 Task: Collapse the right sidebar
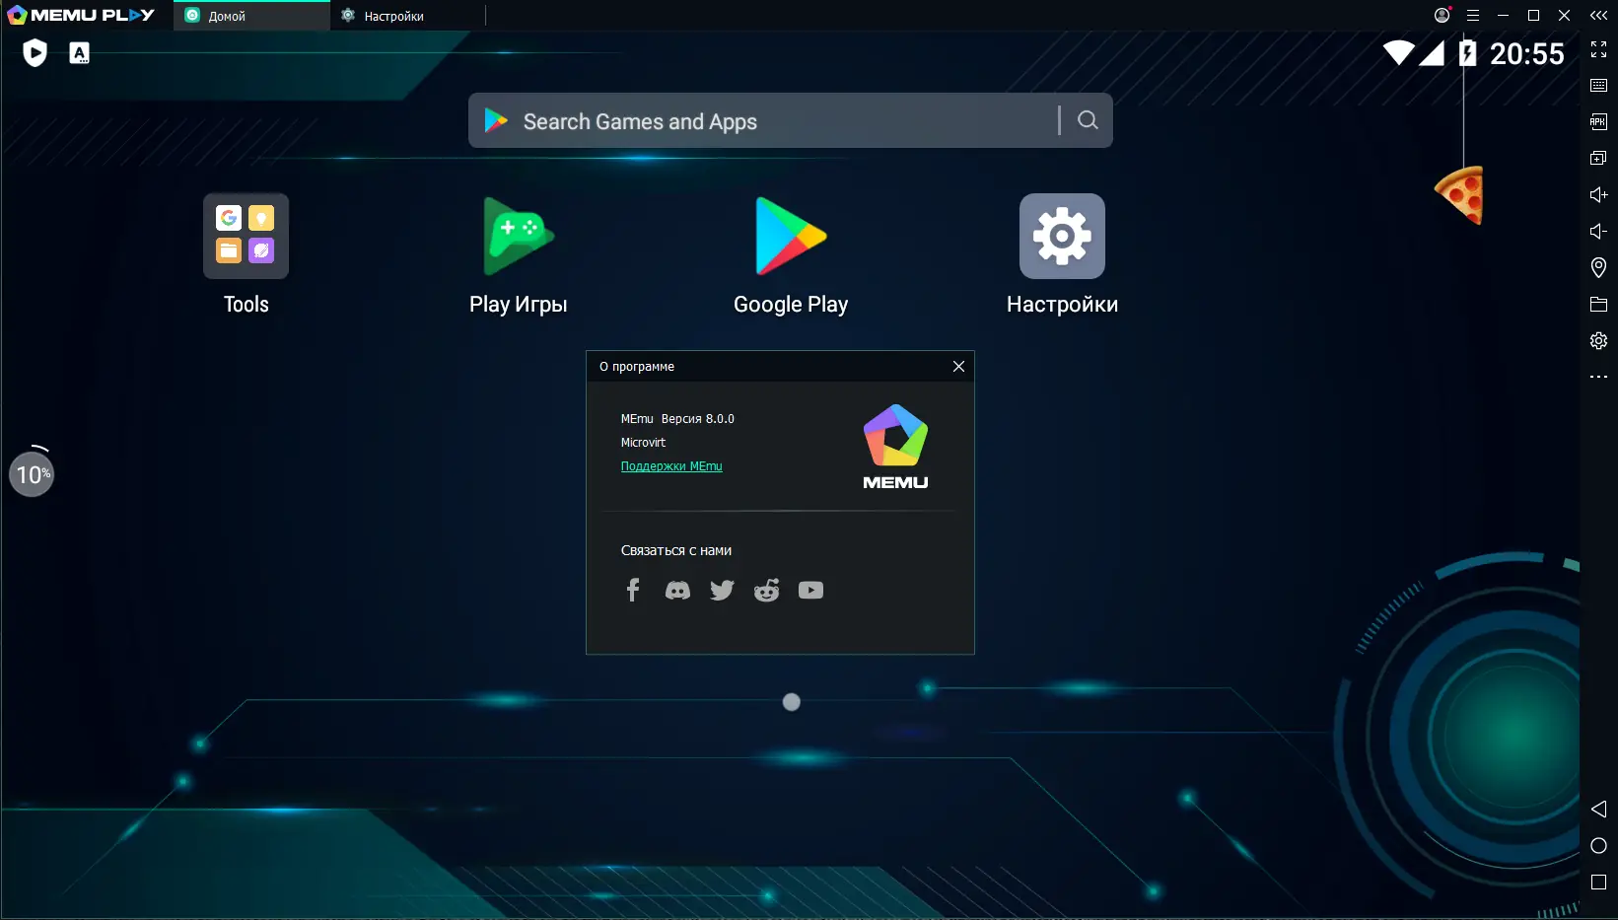(x=1599, y=15)
